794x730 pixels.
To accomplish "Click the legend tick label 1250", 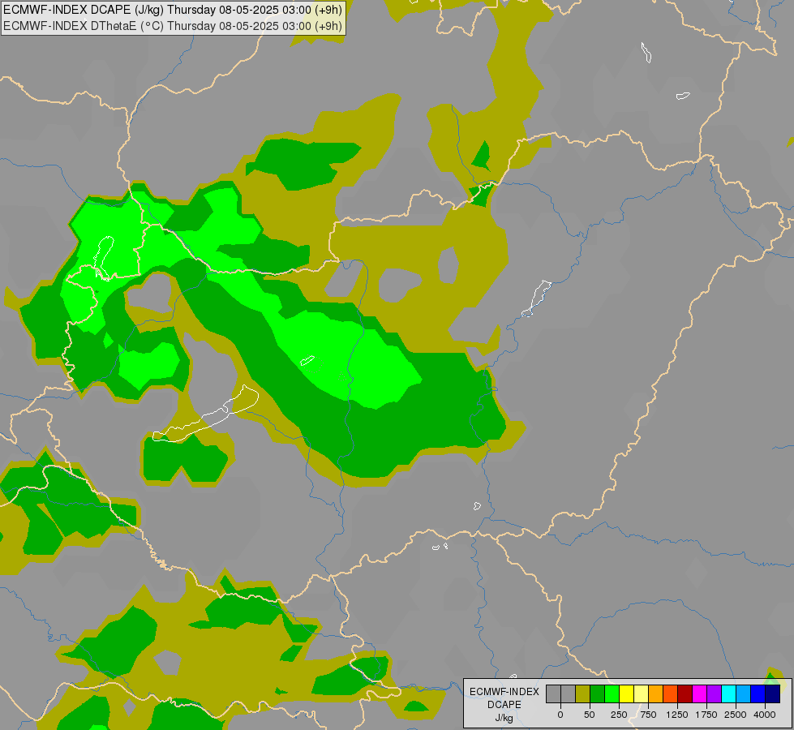I will 677,715.
